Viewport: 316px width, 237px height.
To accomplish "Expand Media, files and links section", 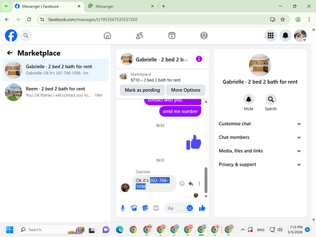I will [260, 151].
